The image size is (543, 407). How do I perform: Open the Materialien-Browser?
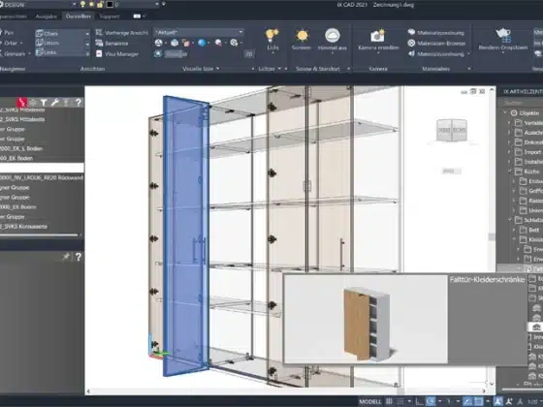436,44
